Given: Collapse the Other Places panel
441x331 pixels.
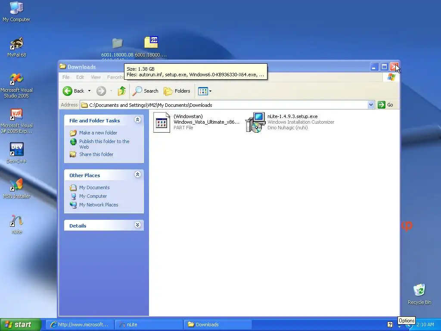Looking at the screenshot, I should pos(137,175).
